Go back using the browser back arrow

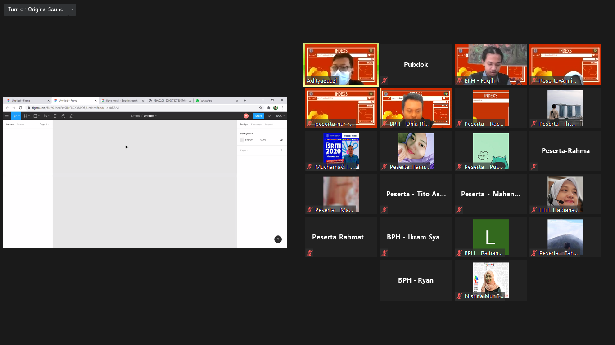7,108
